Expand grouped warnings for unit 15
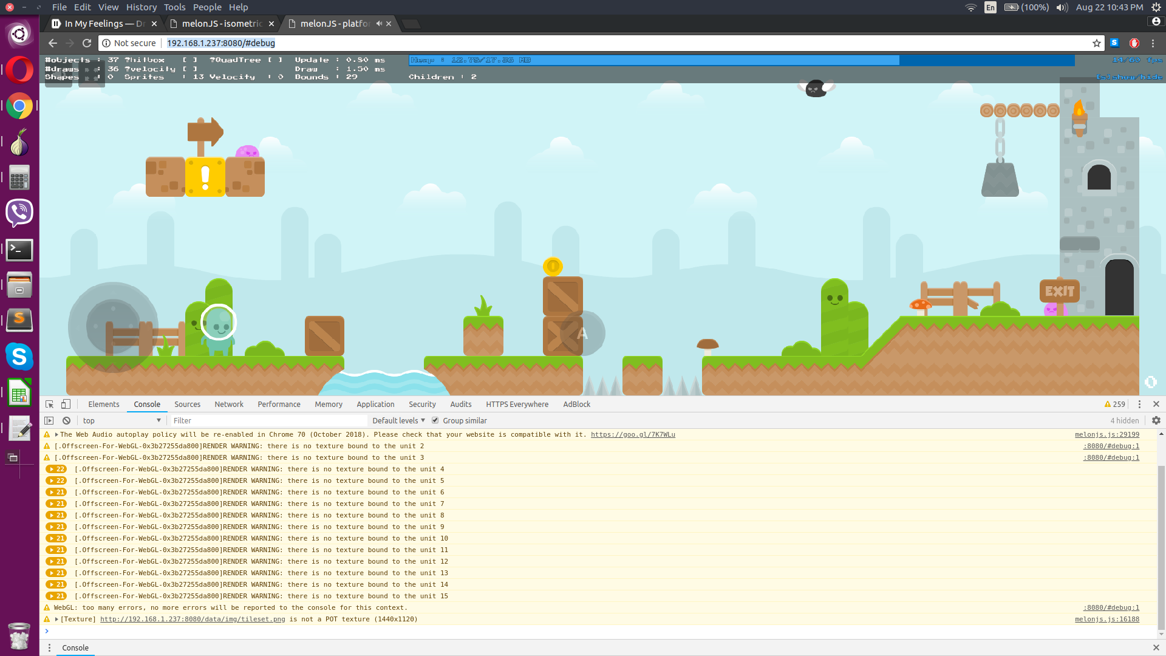Screen dimensions: 1166x656 pos(56,596)
